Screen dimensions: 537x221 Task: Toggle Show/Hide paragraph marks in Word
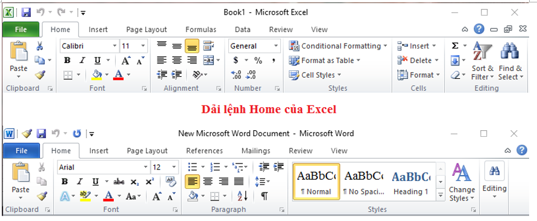264,196
